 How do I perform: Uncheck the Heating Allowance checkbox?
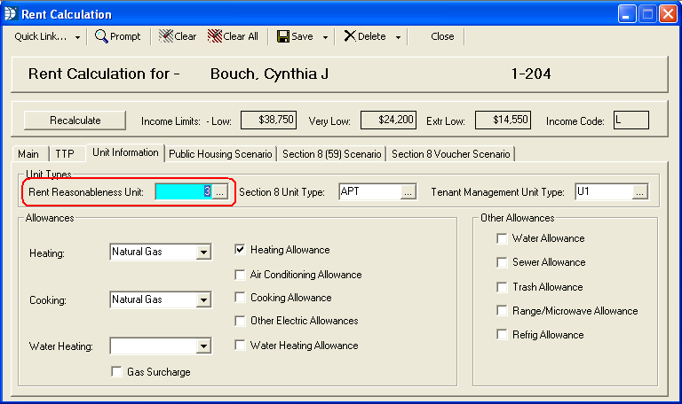[241, 251]
